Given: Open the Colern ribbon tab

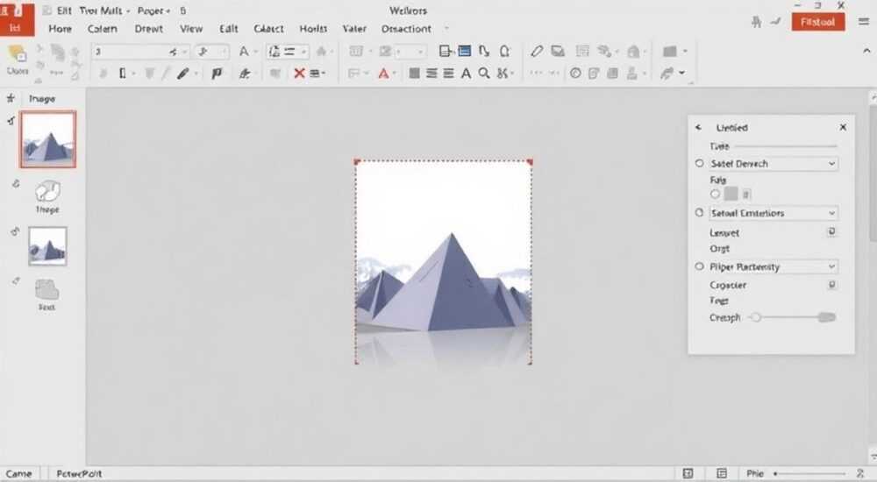Looking at the screenshot, I should tap(103, 29).
